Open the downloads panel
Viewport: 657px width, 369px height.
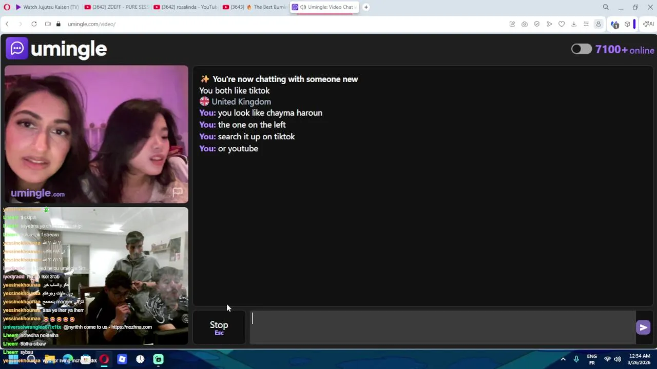pos(574,24)
